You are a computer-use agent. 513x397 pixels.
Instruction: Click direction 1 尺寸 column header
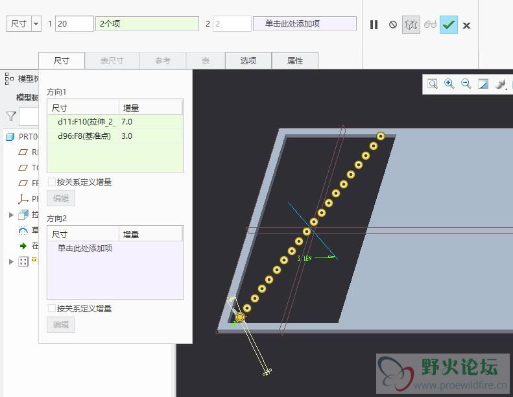pyautogui.click(x=84, y=108)
